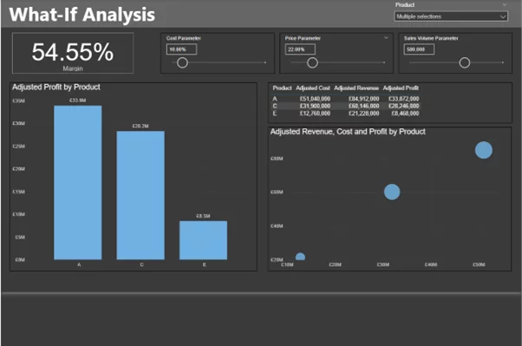Click the Sales Volume 500,000 input box

click(x=419, y=49)
